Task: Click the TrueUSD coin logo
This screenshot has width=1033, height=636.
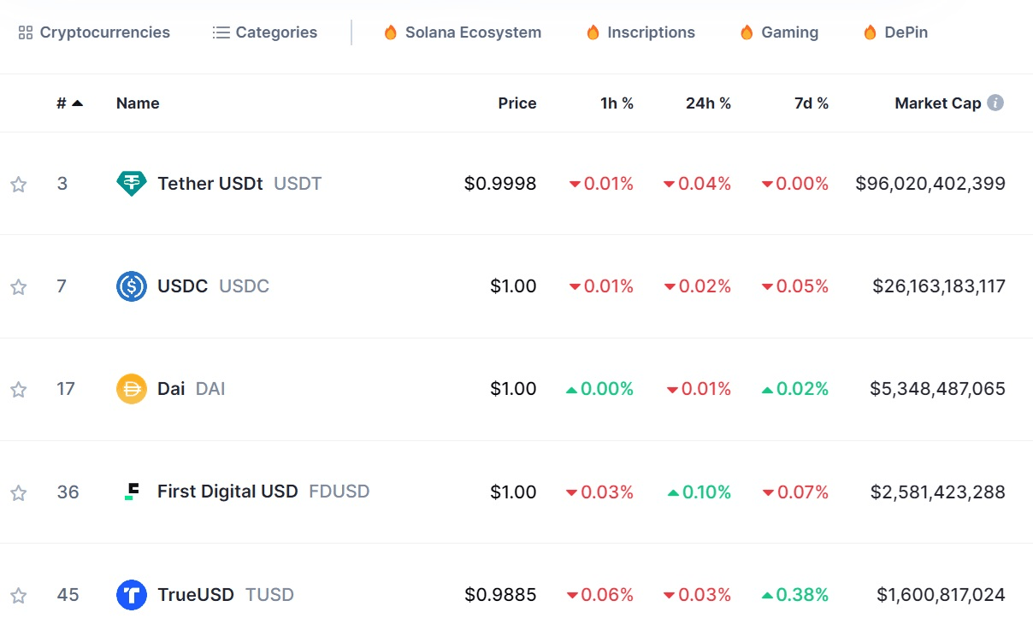Action: click(x=131, y=595)
